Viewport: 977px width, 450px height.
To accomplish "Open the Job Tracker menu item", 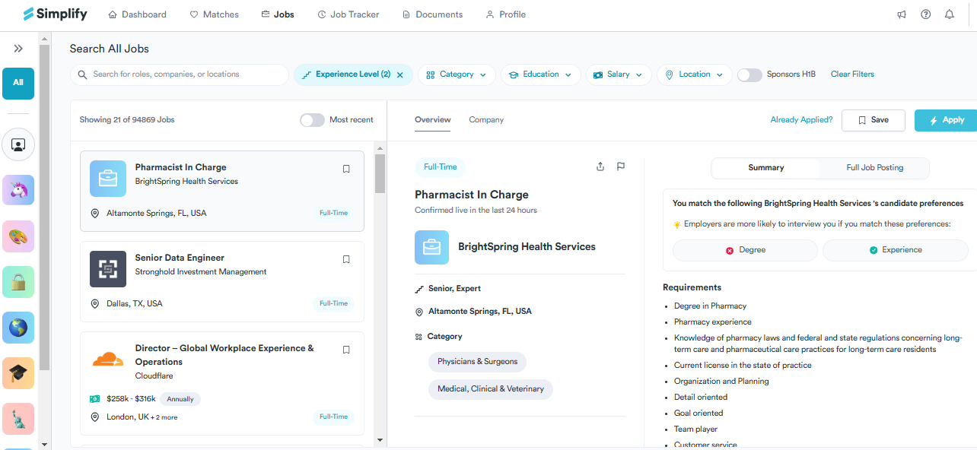I will pyautogui.click(x=348, y=14).
